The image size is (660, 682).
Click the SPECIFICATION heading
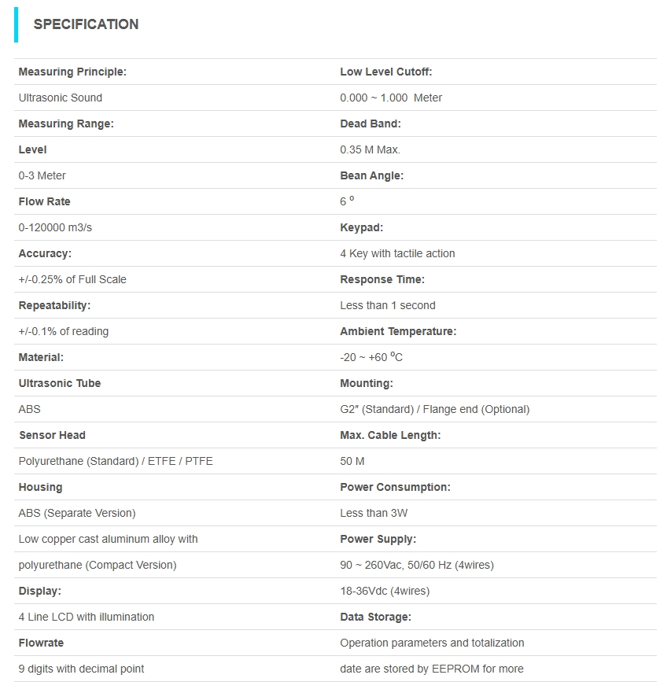coord(86,24)
